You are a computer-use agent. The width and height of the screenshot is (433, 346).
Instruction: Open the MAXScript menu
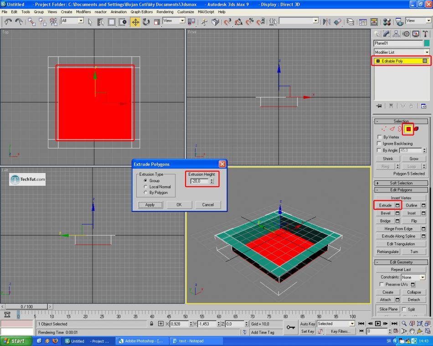click(x=206, y=12)
